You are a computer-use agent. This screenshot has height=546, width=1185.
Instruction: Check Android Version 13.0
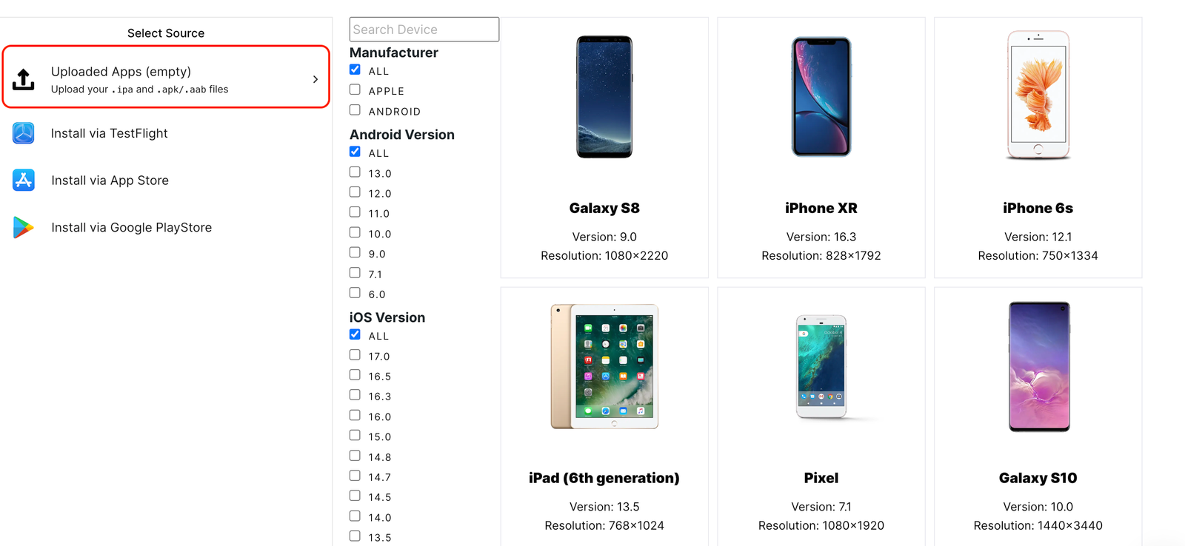(355, 171)
